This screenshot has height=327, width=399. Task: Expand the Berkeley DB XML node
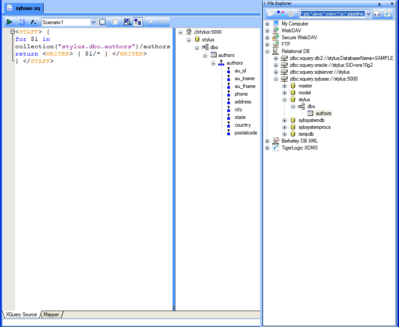(267, 141)
